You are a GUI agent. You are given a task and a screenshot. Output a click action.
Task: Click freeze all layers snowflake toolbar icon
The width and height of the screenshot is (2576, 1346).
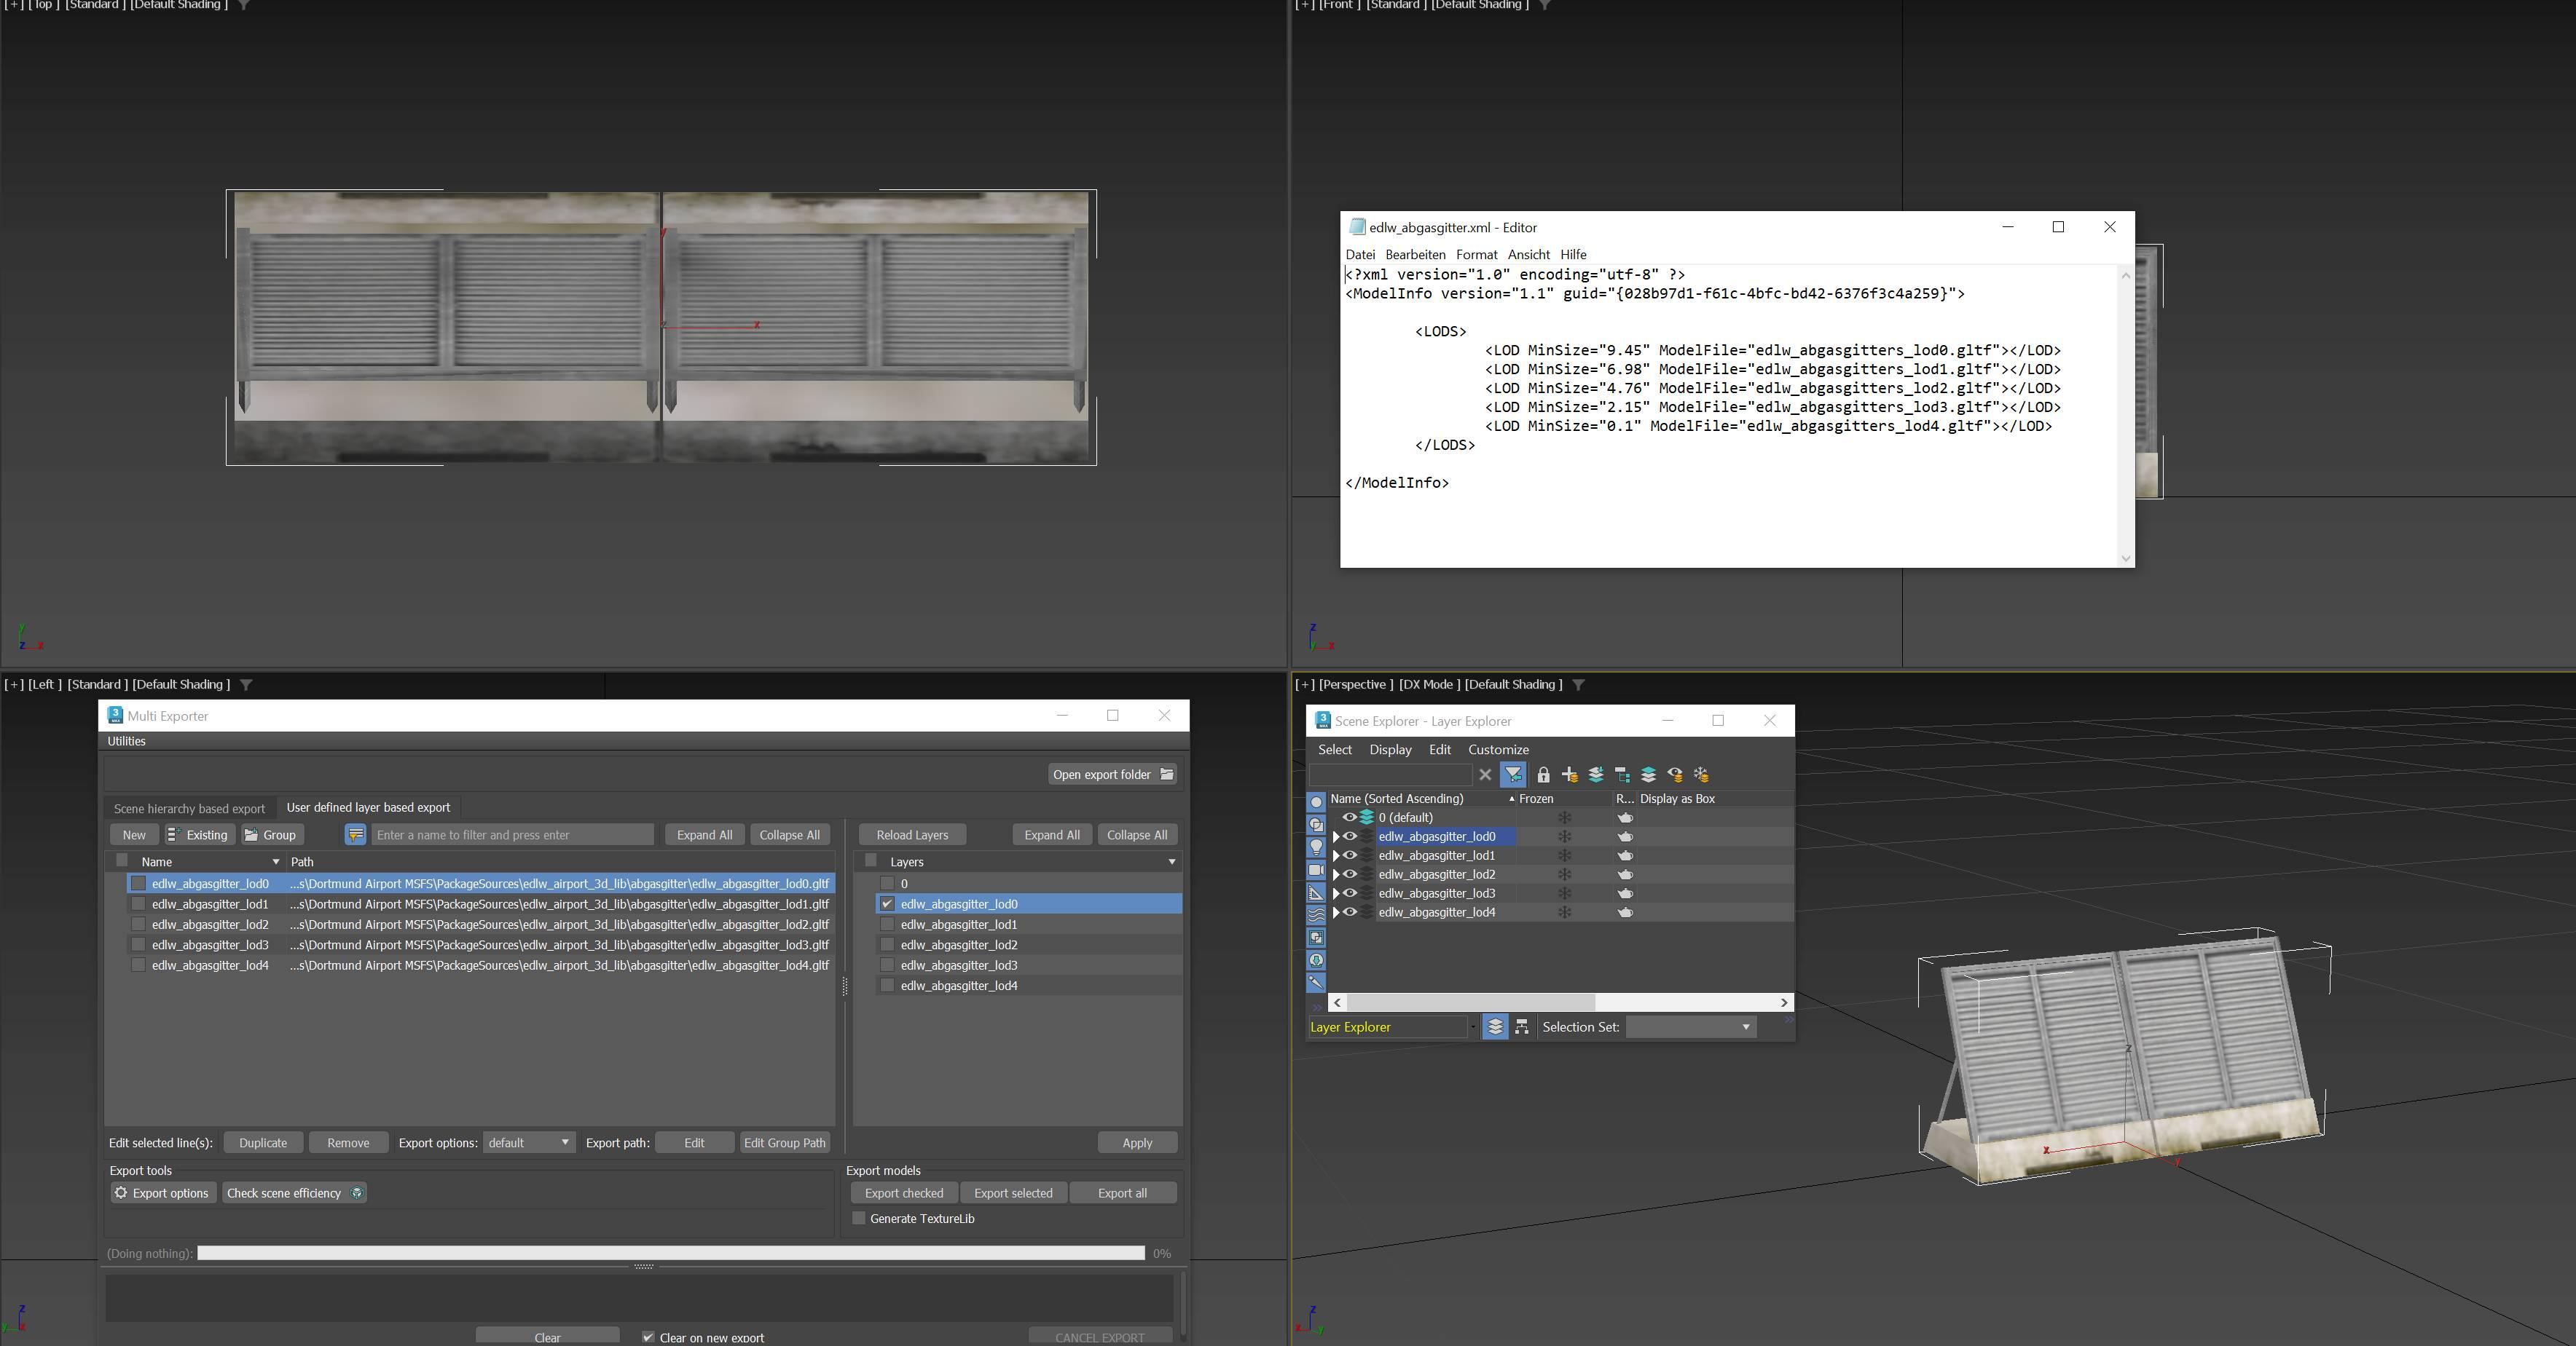[1701, 775]
